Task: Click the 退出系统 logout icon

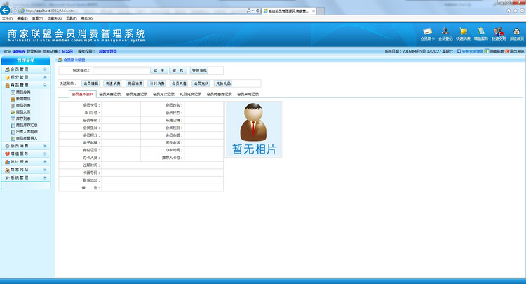Action: [513, 51]
